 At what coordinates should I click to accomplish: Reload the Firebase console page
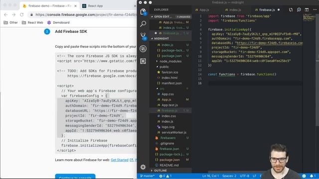click(21, 14)
